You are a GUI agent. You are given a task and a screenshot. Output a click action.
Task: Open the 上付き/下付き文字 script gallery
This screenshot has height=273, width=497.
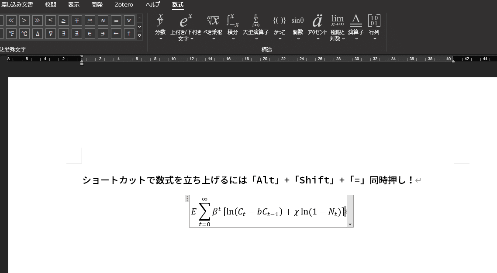click(x=186, y=27)
